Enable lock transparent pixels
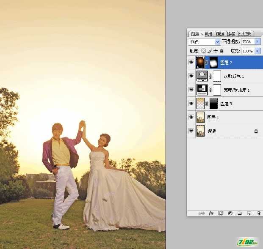Screen dimensions: 263x249 [x=203, y=51]
